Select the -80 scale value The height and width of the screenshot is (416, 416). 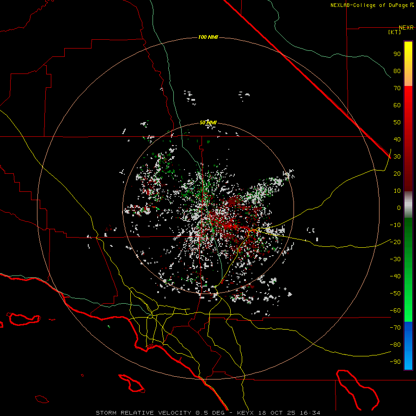(x=395, y=345)
